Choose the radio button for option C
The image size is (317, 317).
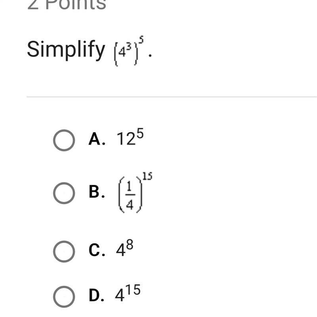64,251
